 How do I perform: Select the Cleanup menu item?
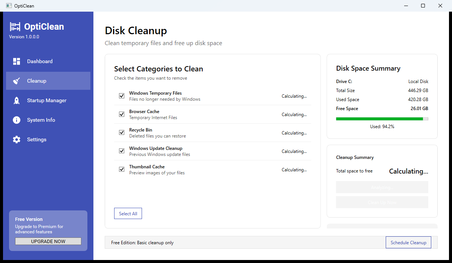point(48,81)
